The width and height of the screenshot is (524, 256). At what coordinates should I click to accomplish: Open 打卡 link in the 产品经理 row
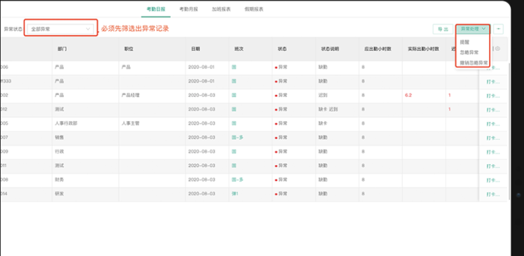point(493,95)
